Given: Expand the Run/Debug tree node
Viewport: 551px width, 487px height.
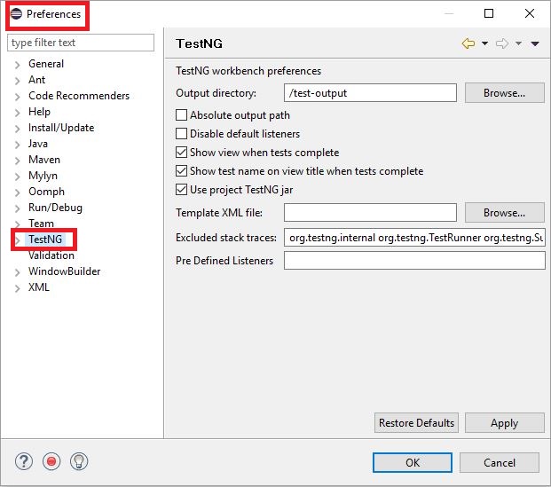Looking at the screenshot, I should (x=18, y=208).
